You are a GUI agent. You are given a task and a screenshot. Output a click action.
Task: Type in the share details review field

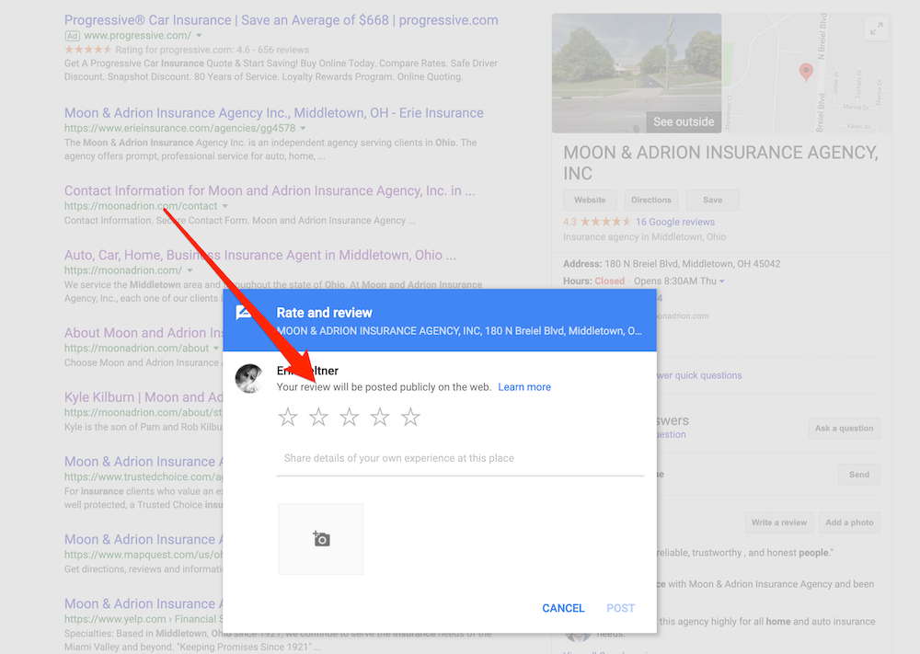(461, 459)
